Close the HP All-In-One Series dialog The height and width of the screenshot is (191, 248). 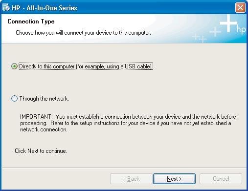pos(240,7)
